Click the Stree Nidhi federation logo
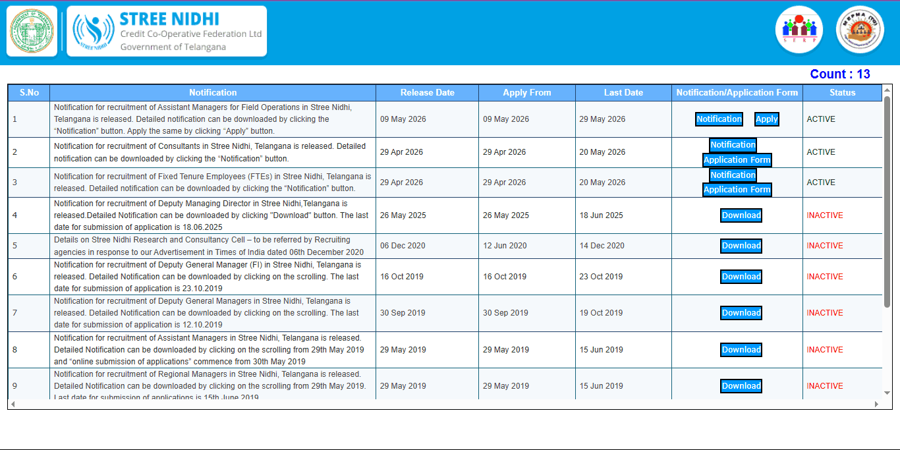 (x=167, y=31)
